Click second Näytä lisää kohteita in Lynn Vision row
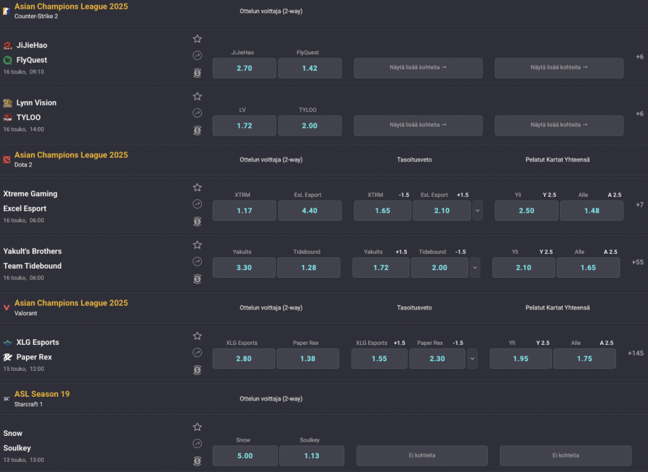648x472 pixels. point(559,125)
